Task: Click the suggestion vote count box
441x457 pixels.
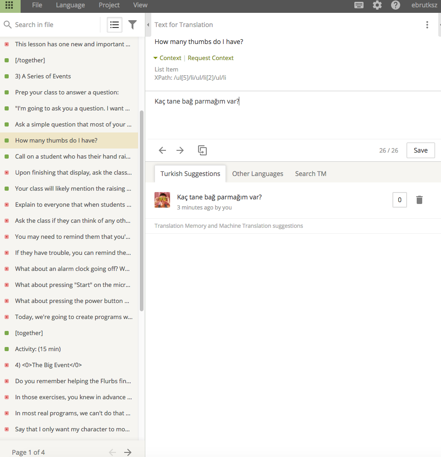Action: (x=400, y=200)
